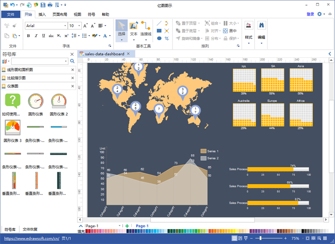Toggle bold text formatting

coord(28,36)
